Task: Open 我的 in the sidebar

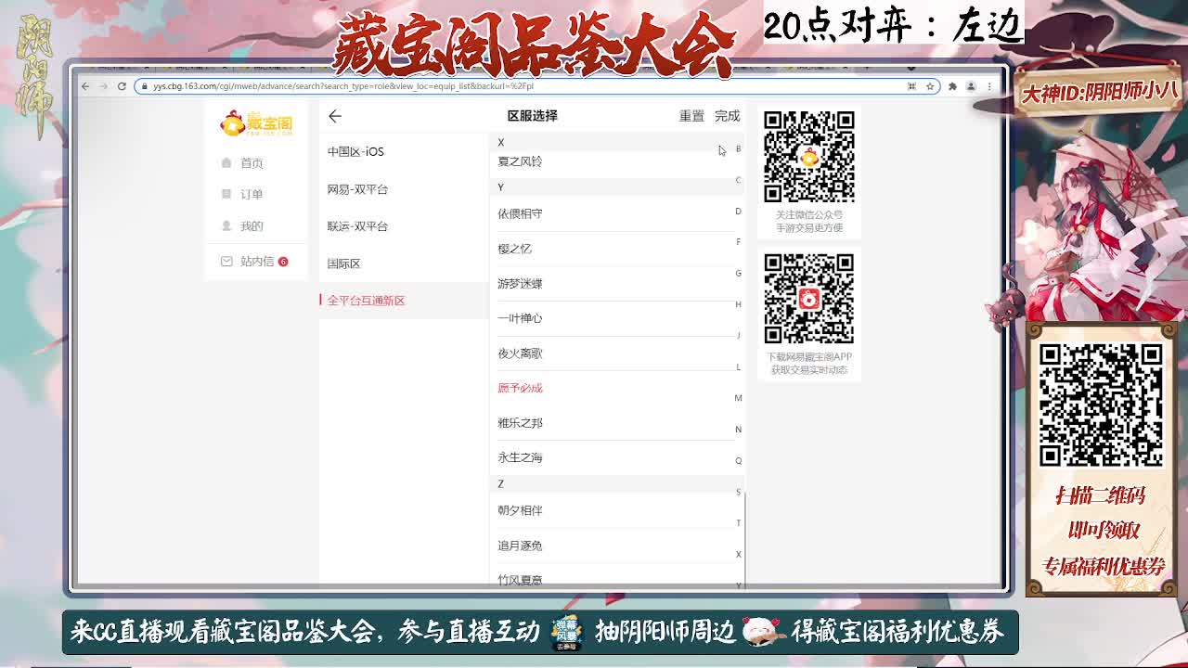Action: coord(252,226)
